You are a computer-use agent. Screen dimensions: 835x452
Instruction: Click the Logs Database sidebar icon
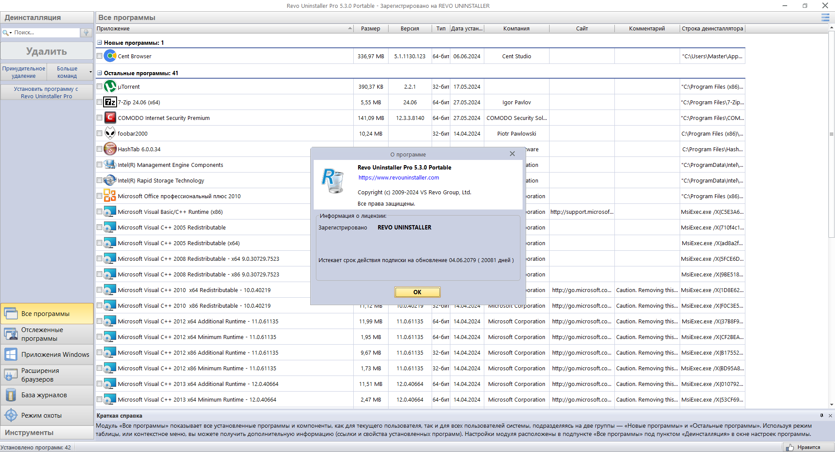11,395
